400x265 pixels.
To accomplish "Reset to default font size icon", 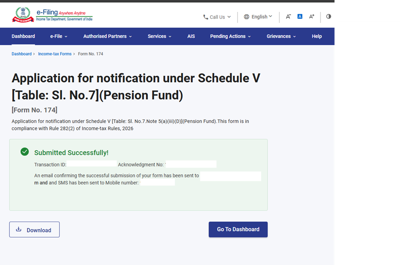I will tap(300, 17).
